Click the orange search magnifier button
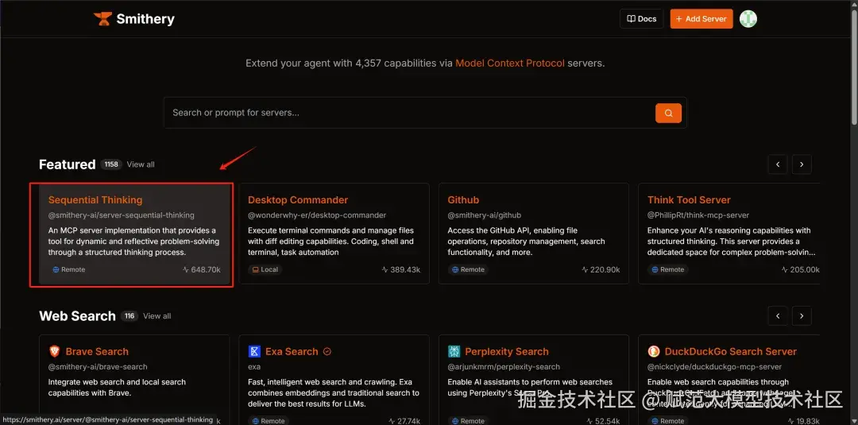858x425 pixels. (x=668, y=114)
